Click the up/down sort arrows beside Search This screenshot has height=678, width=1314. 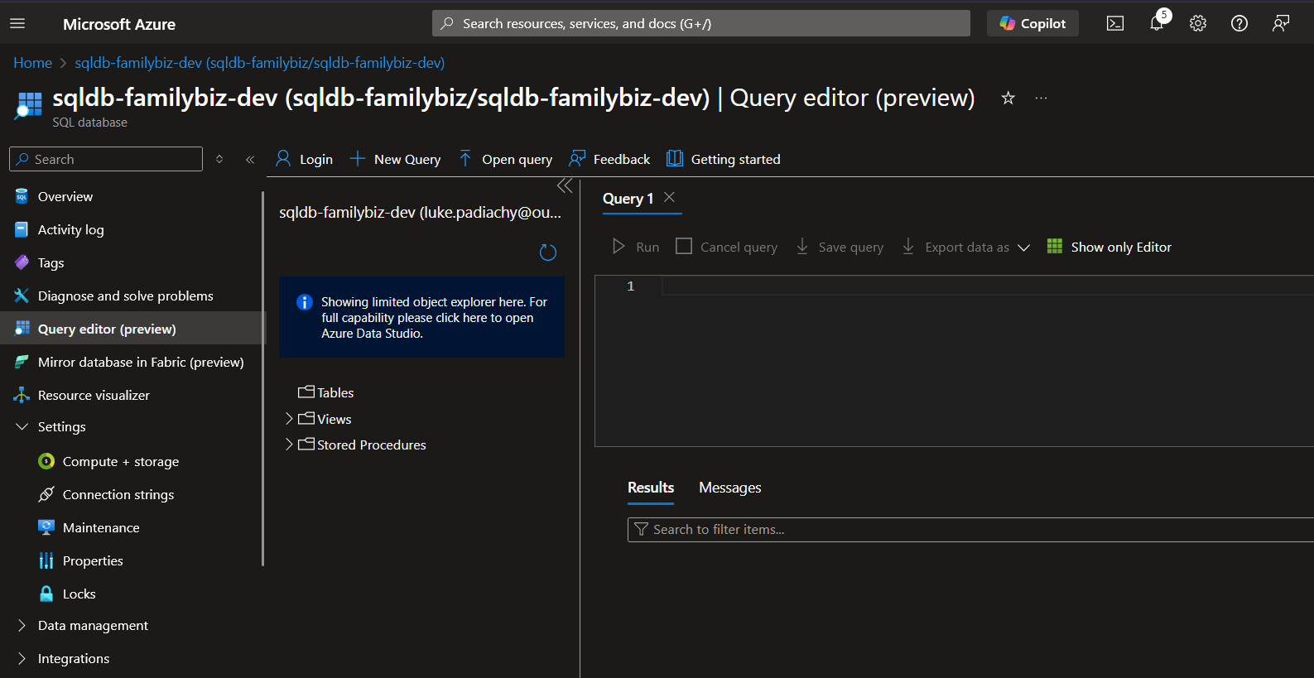pos(219,159)
